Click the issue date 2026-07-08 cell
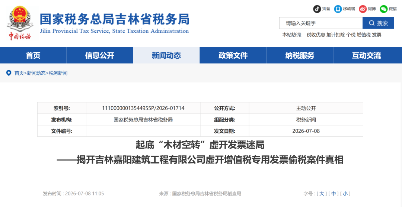This screenshot has width=402, height=207. [306, 131]
